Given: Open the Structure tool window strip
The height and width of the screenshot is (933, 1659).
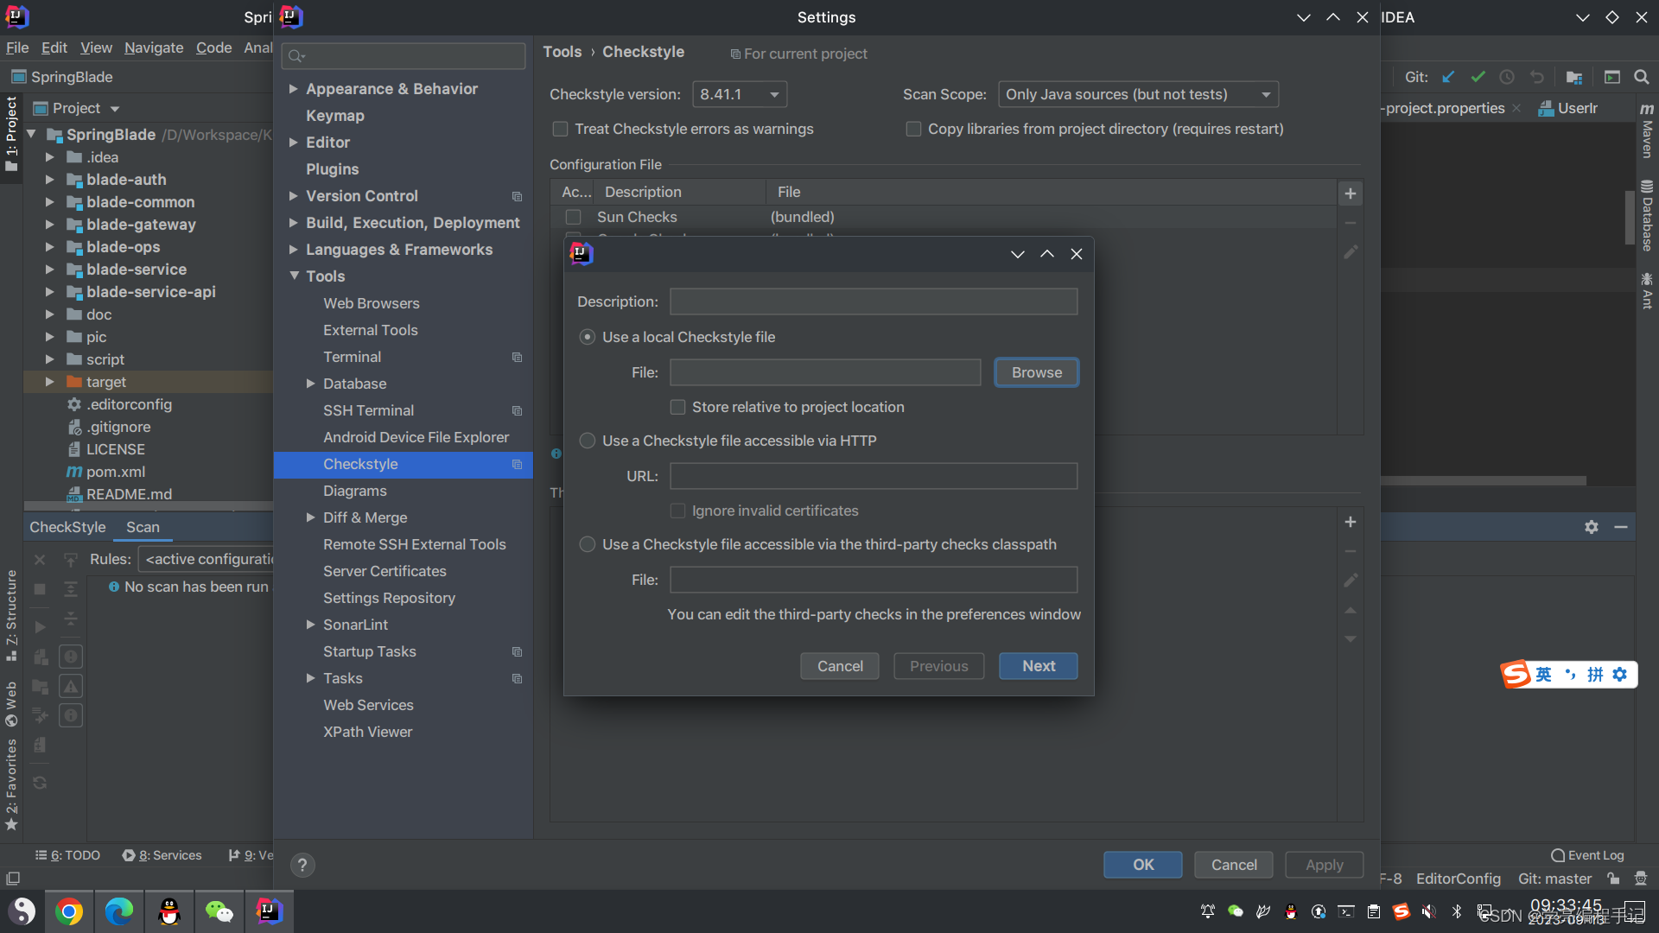Looking at the screenshot, I should (11, 615).
